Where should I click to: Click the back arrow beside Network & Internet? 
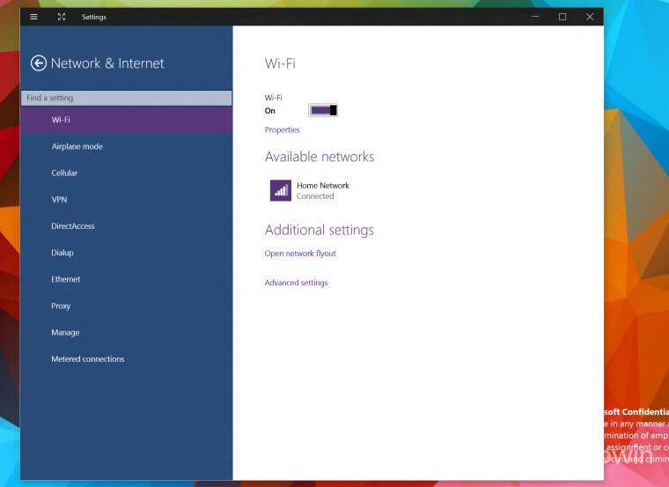(x=38, y=63)
